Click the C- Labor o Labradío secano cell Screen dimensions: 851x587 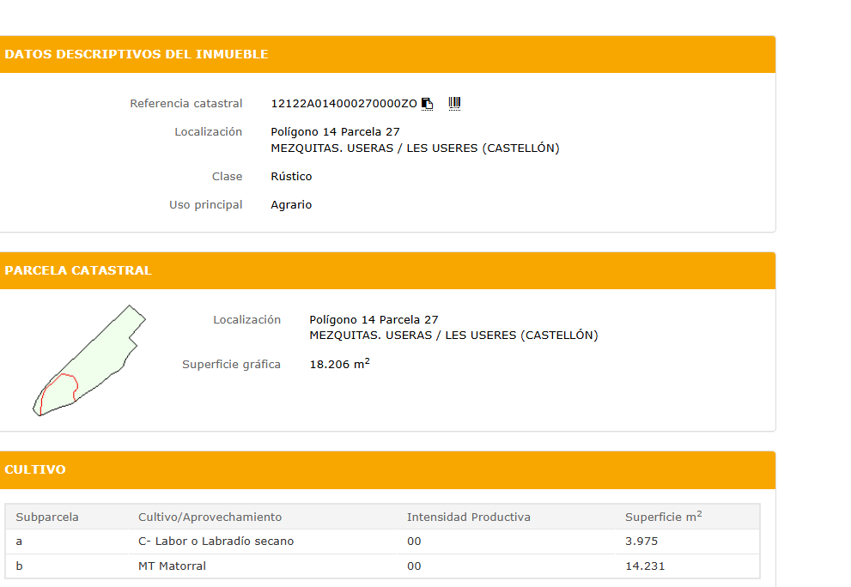[x=216, y=542]
